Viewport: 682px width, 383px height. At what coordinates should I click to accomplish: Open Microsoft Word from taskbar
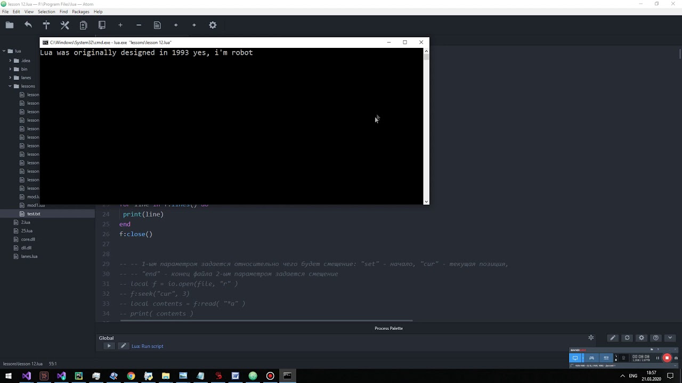[x=235, y=376]
